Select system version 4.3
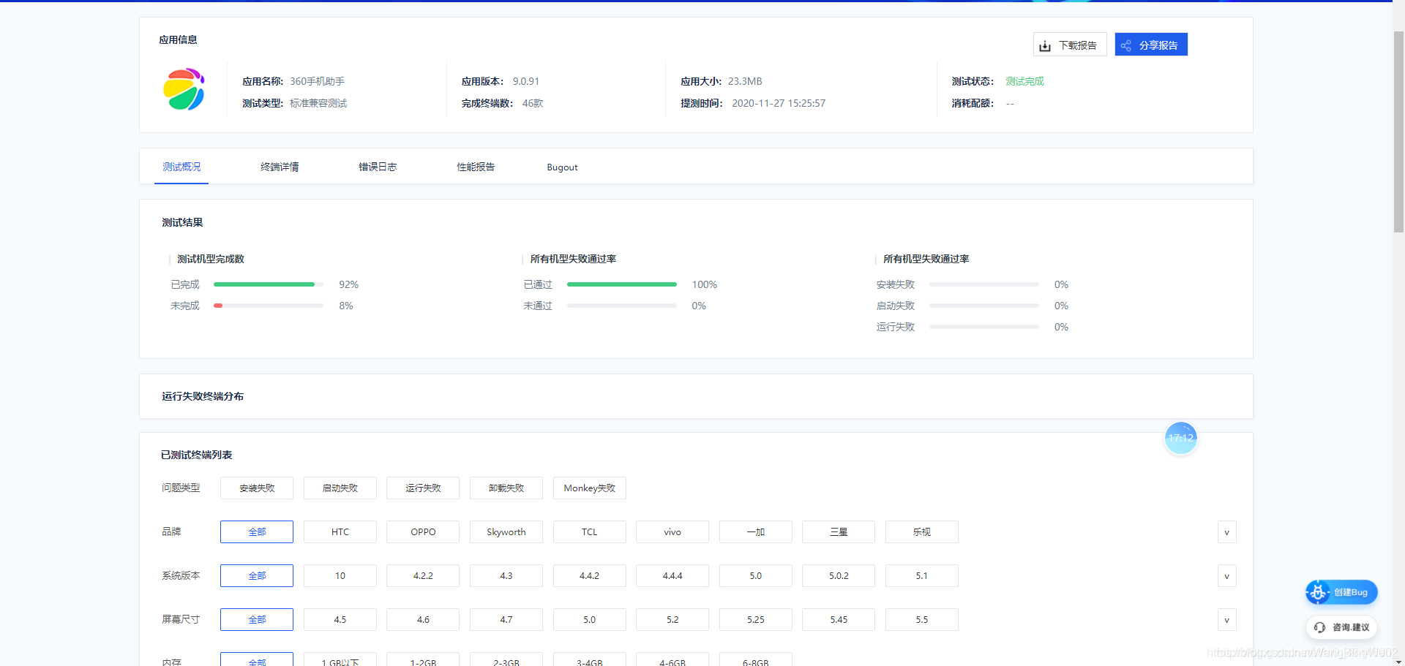Screen dimensions: 1405x666 506,576
